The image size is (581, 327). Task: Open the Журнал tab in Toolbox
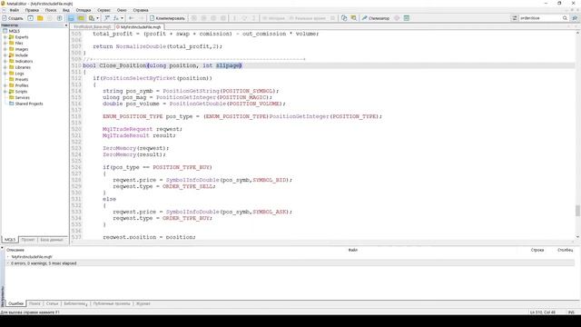point(143,303)
